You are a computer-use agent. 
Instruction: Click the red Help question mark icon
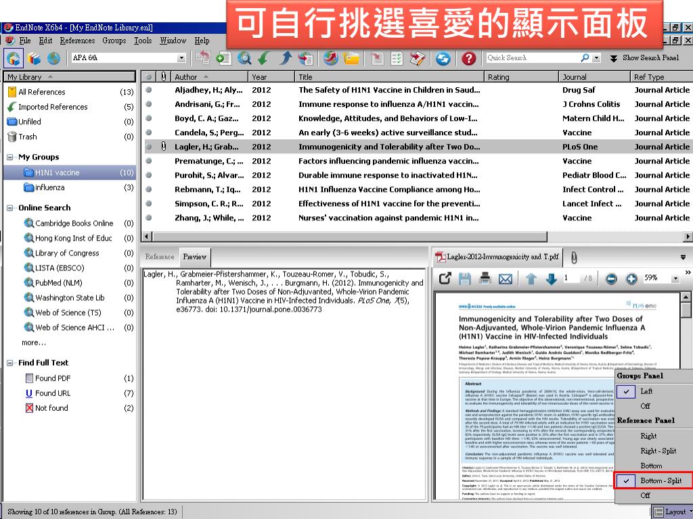point(468,58)
